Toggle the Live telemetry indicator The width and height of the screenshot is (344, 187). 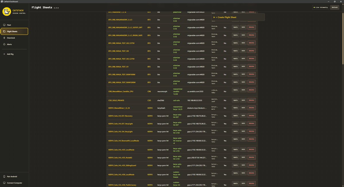tap(321, 7)
